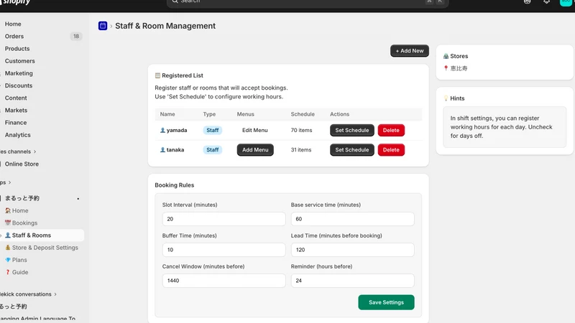Set Schedule for tanaka

click(x=352, y=150)
